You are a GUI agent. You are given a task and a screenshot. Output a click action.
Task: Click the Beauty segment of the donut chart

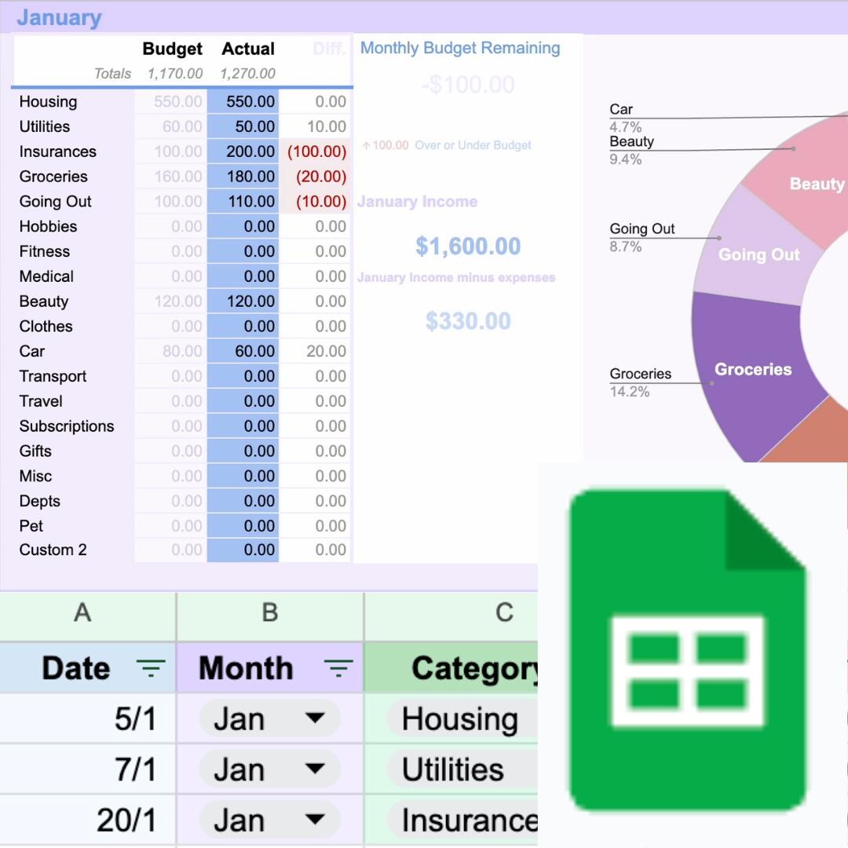tap(817, 184)
